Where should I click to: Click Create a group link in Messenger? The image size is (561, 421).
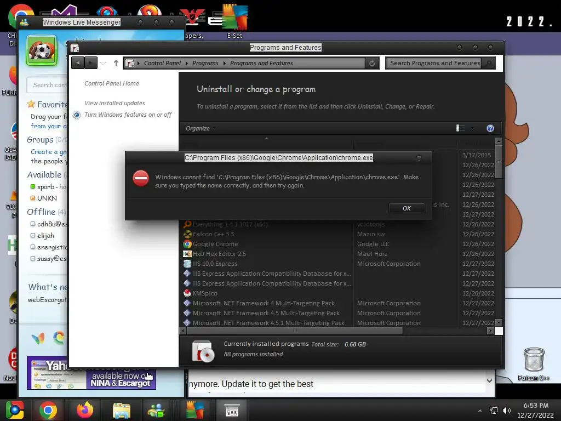(48, 152)
